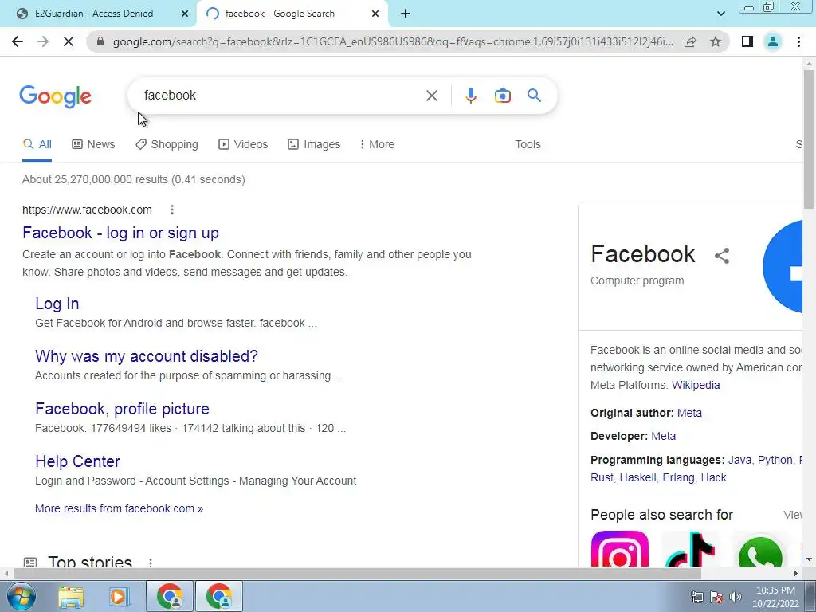
Task: Clear the search box text
Action: [x=431, y=96]
